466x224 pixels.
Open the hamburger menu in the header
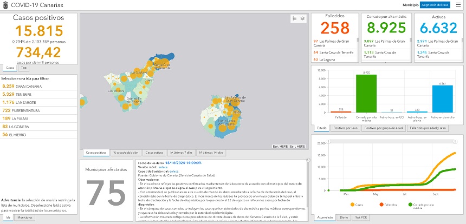point(458,5)
